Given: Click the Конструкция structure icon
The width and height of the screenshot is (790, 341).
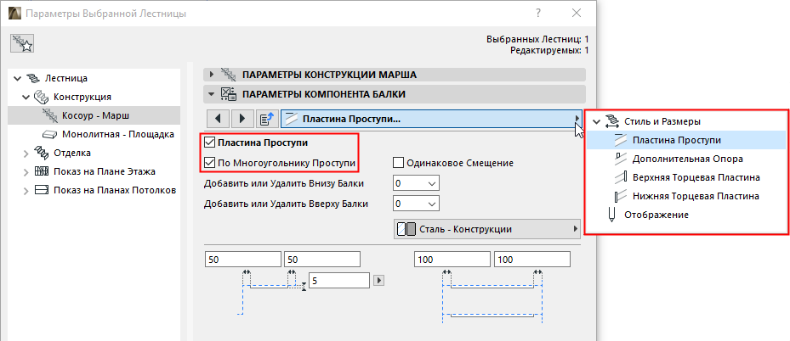Looking at the screenshot, I should click(x=42, y=97).
